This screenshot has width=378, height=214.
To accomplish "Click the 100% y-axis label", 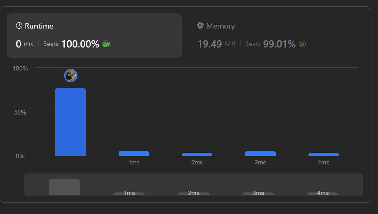I will [20, 68].
